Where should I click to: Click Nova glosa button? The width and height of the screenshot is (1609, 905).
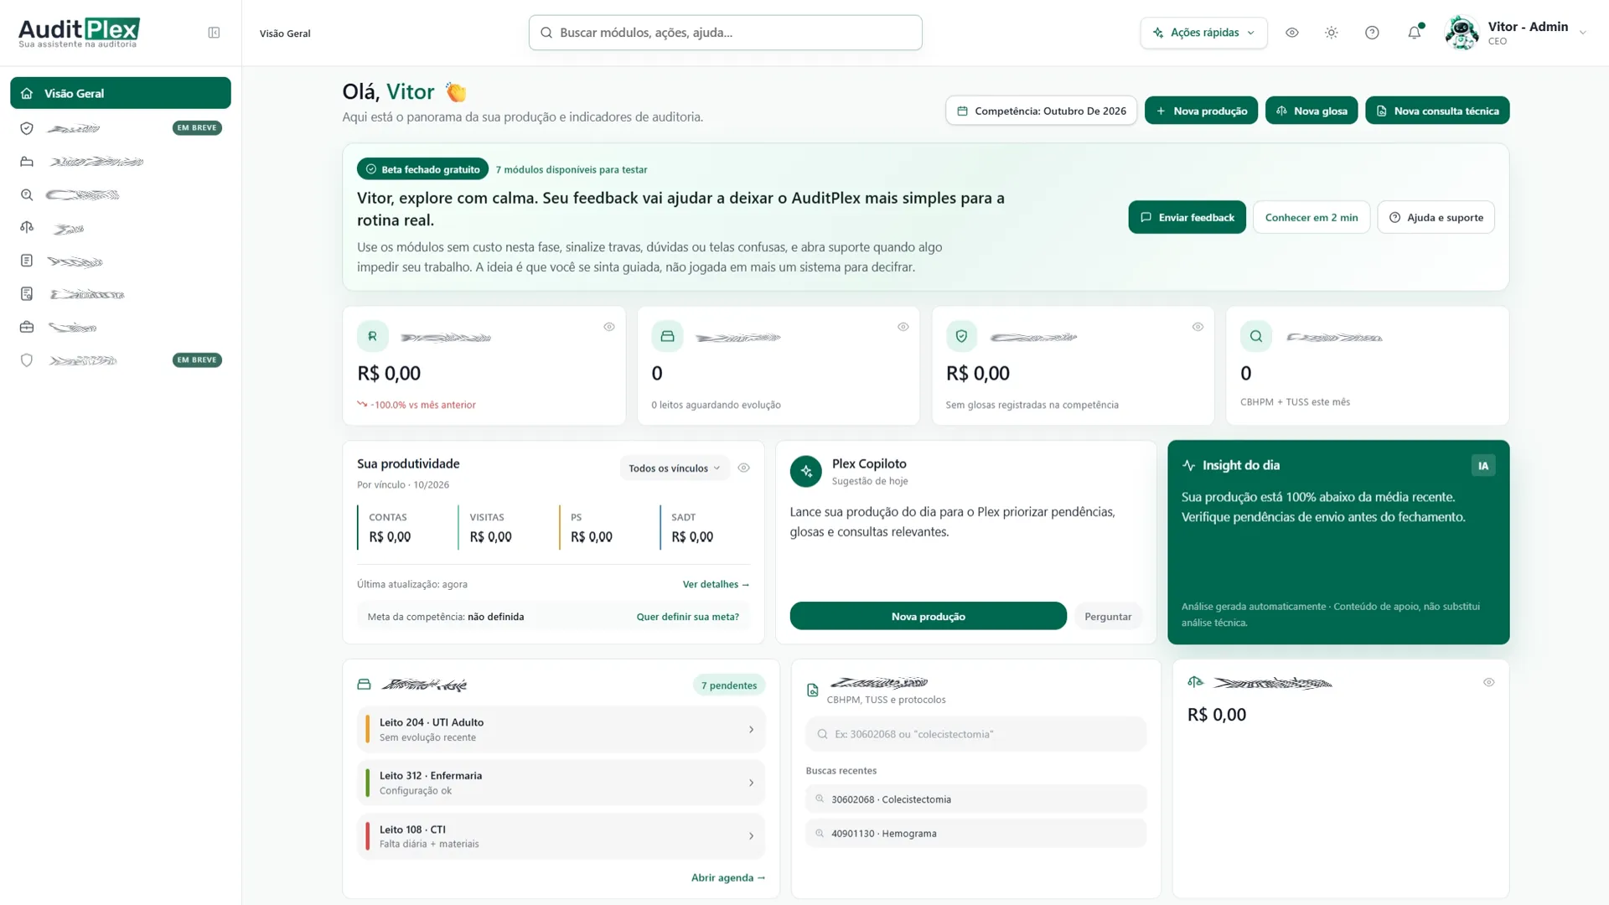coord(1312,111)
